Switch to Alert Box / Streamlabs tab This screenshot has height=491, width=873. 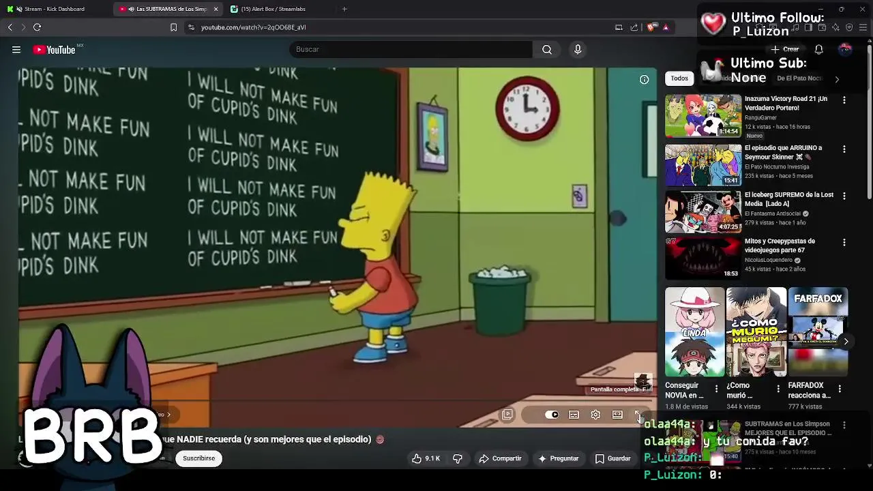point(278,9)
